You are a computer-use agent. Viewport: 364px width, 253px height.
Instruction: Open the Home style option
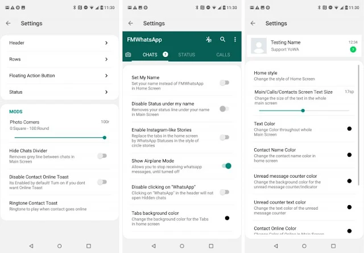point(304,76)
